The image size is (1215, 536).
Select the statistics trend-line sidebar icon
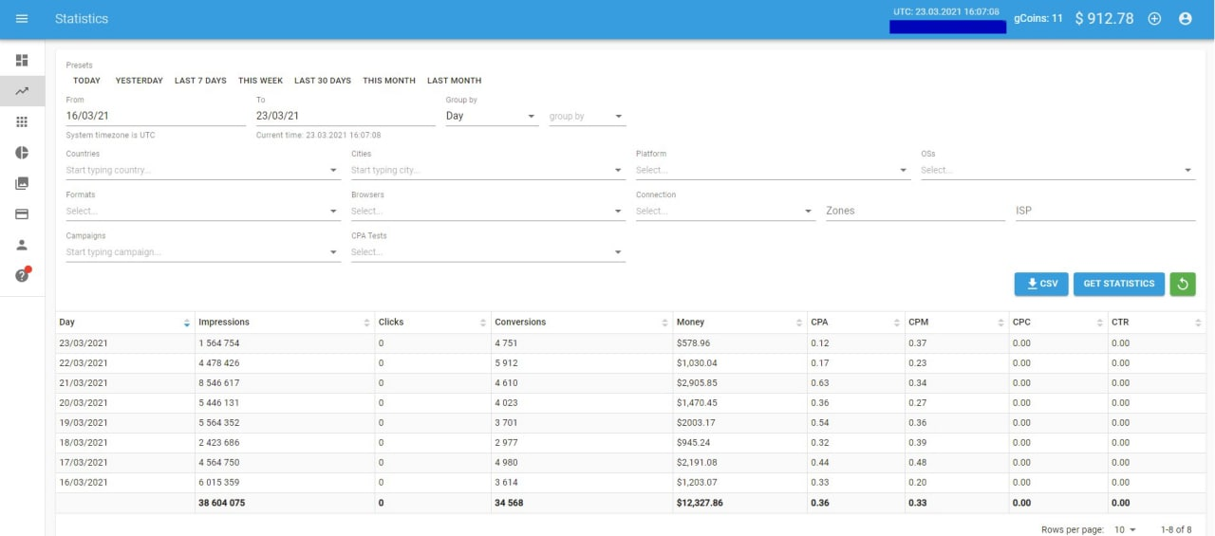pyautogui.click(x=22, y=91)
